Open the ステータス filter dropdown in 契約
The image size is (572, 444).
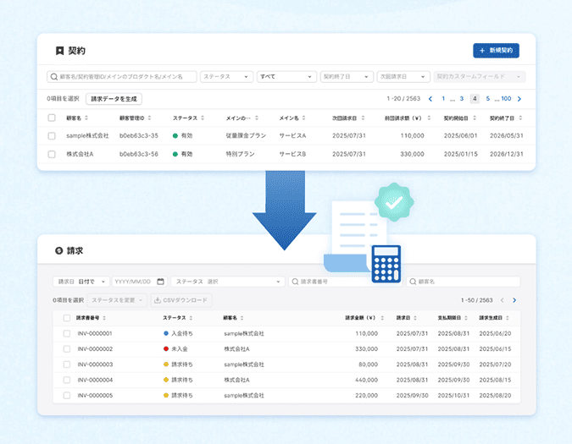[226, 77]
